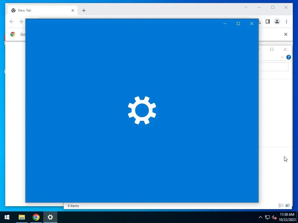Open Chrome's three-dot menu
This screenshot has width=298, height=223.
coord(286,21)
